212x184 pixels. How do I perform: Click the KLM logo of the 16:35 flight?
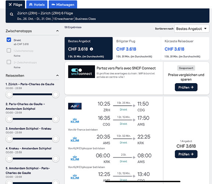pos(75,120)
